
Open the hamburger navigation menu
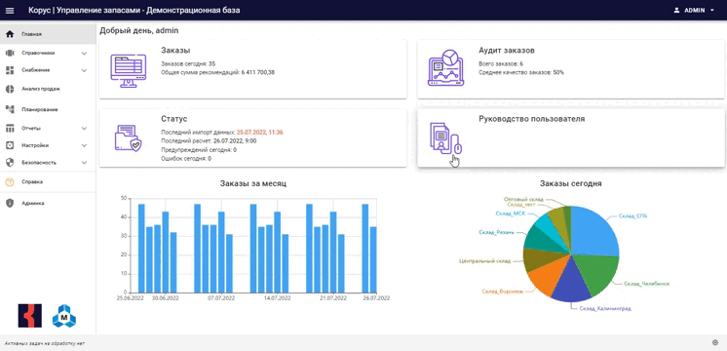[10, 10]
